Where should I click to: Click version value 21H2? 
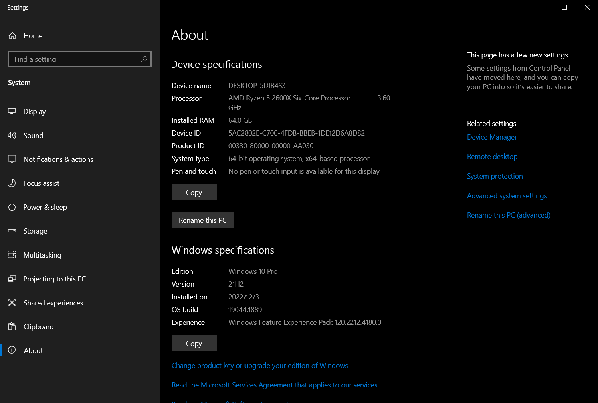tap(236, 284)
